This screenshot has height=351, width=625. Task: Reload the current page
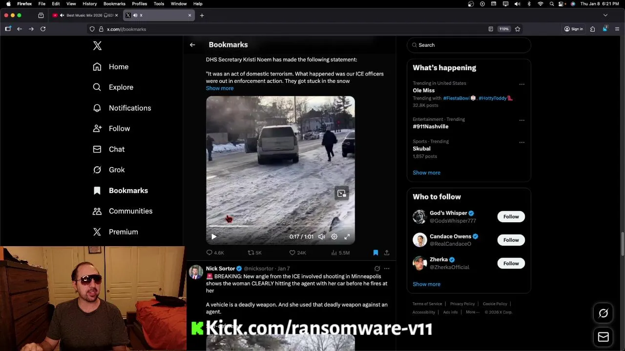click(x=43, y=29)
